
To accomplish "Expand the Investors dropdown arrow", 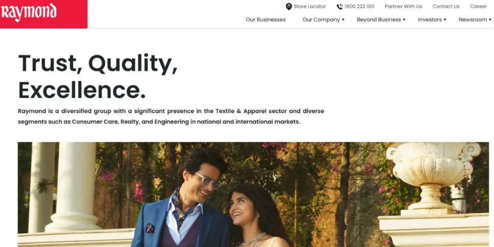I will pos(445,20).
